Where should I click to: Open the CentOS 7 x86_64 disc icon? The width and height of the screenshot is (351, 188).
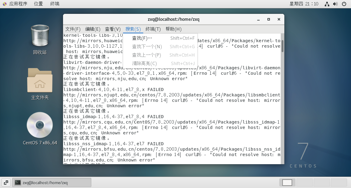40,125
